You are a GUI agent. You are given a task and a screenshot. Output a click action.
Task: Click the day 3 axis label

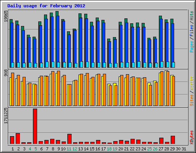pyautogui.click(x=24, y=149)
